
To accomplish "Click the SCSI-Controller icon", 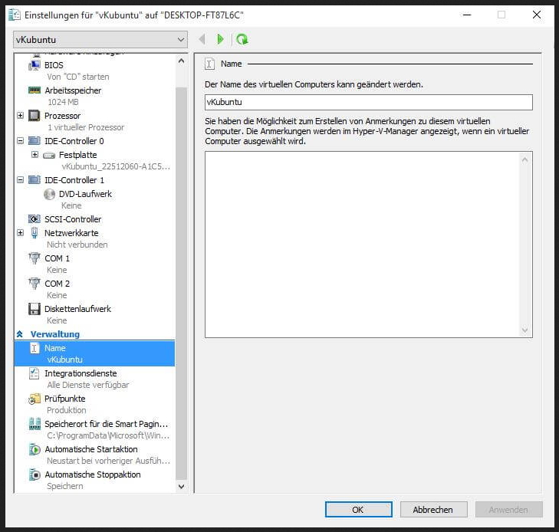I will (x=35, y=219).
